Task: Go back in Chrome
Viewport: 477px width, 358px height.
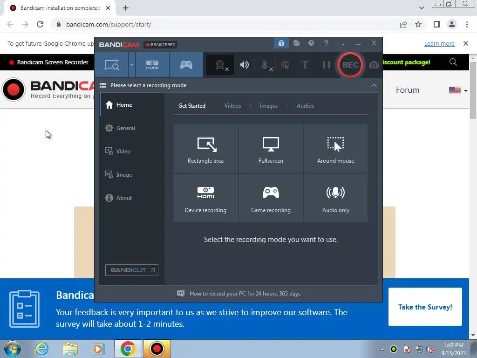Action: pyautogui.click(x=10, y=24)
